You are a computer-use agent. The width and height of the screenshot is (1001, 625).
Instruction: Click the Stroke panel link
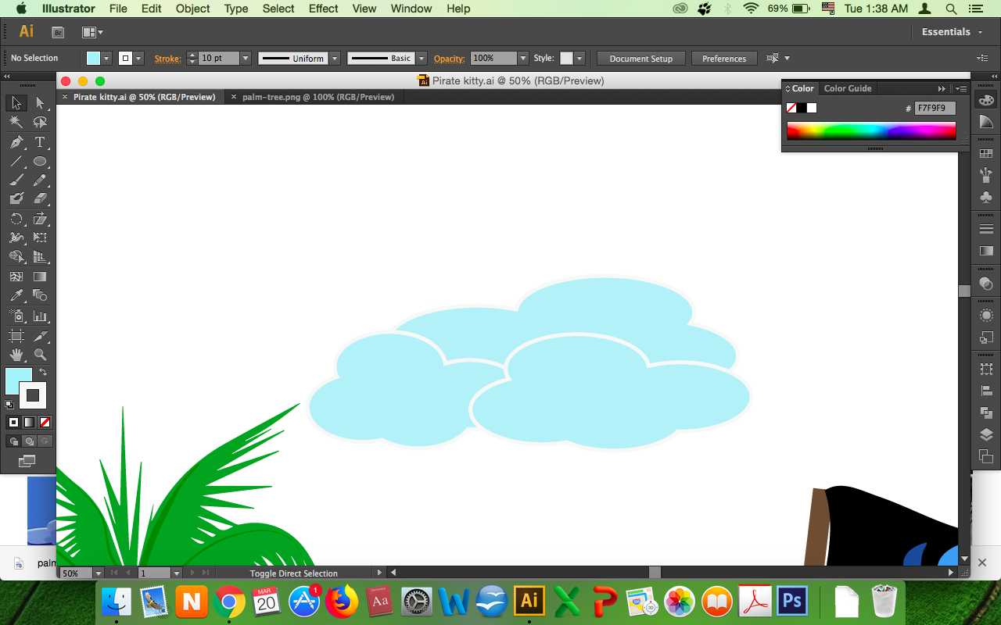click(167, 59)
